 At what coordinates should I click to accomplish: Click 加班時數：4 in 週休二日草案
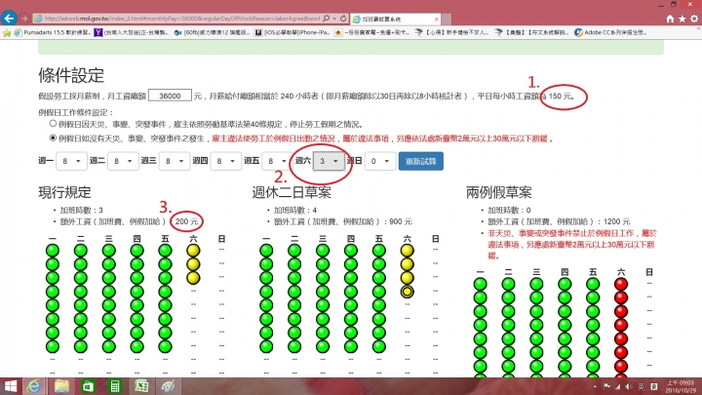[x=295, y=210]
